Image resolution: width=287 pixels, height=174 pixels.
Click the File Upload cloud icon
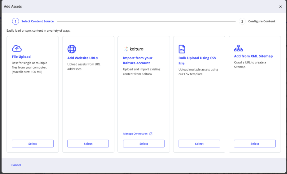pos(17,48)
